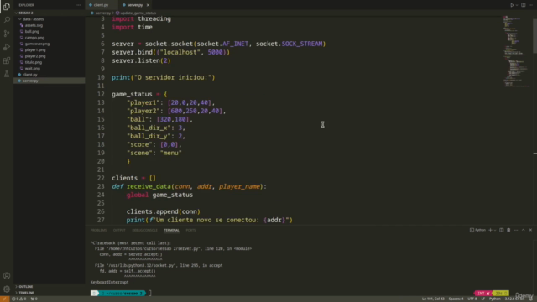Open the Explorer view in activity bar

(x=7, y=7)
